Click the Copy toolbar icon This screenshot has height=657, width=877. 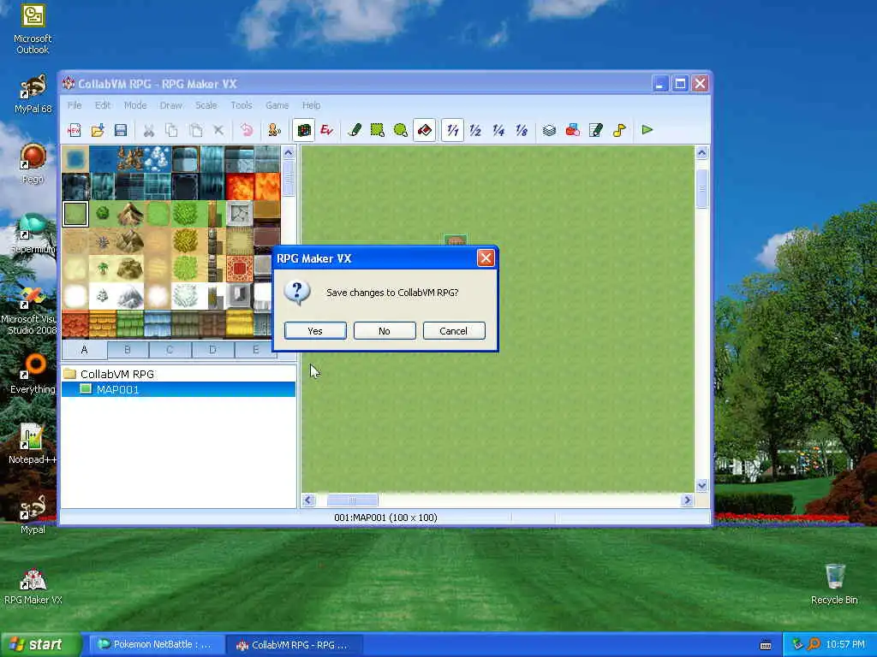click(x=171, y=130)
